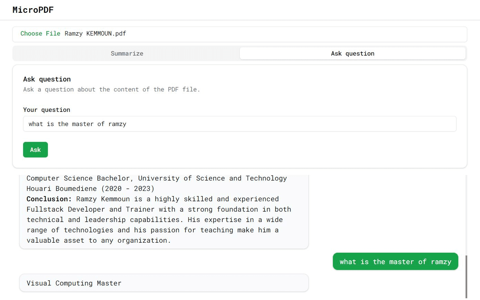Click the scrollbar track above the thumb

point(466,214)
